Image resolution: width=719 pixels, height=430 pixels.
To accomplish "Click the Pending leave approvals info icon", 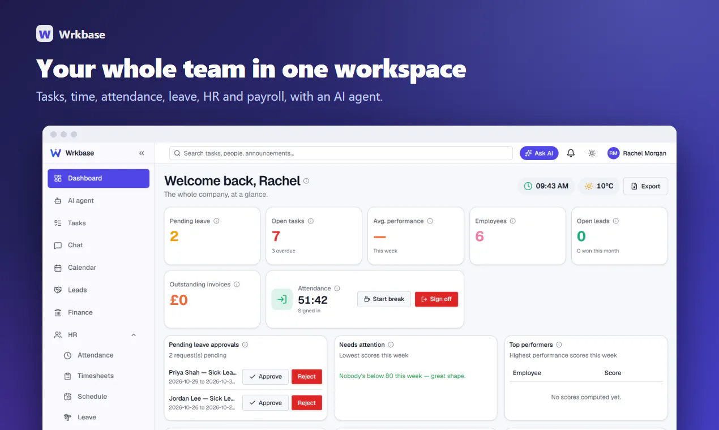I will pos(245,345).
